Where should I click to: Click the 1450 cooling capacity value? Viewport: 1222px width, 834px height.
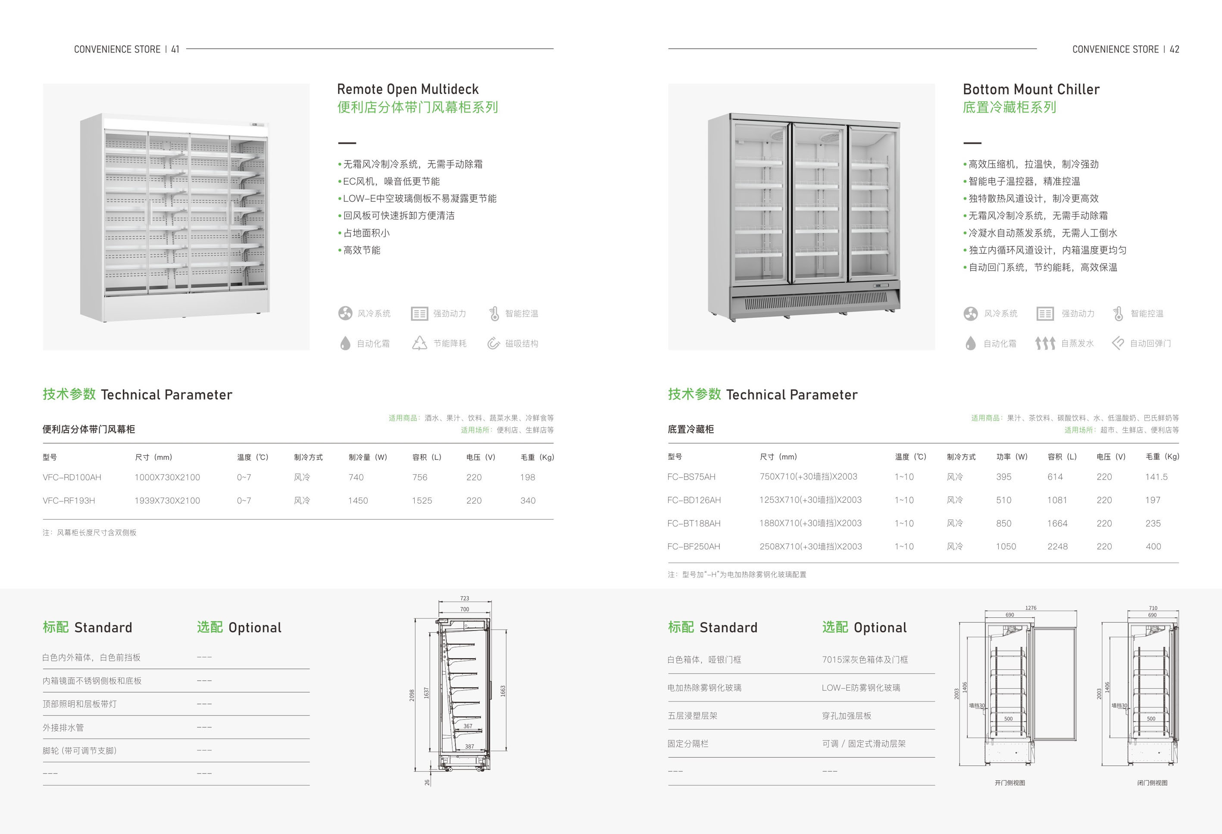point(358,501)
